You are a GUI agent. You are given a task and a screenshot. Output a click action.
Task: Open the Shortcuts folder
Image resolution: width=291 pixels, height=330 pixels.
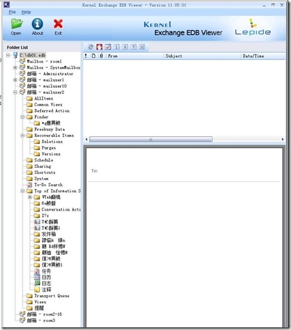coord(45,172)
